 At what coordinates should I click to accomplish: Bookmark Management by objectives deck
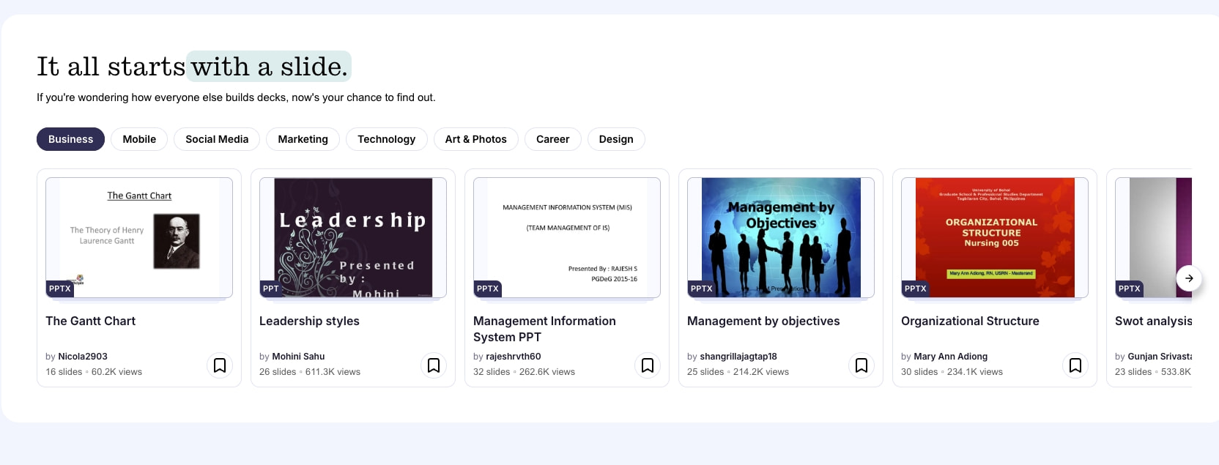click(x=861, y=365)
